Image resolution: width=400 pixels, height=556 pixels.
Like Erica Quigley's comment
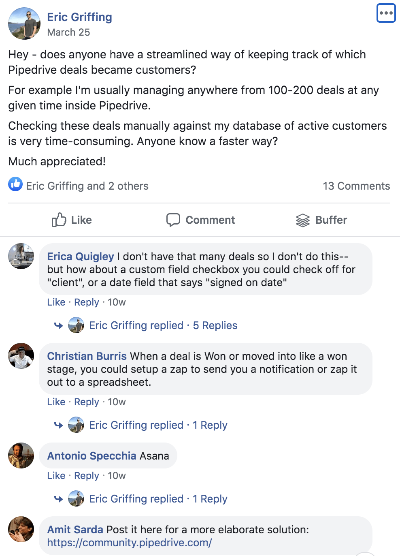pos(56,302)
